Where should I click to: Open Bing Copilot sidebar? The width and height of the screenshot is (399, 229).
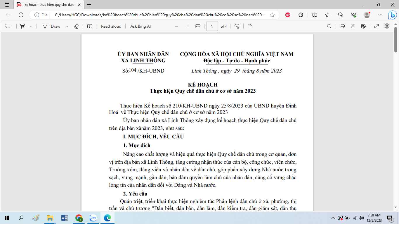(392, 15)
